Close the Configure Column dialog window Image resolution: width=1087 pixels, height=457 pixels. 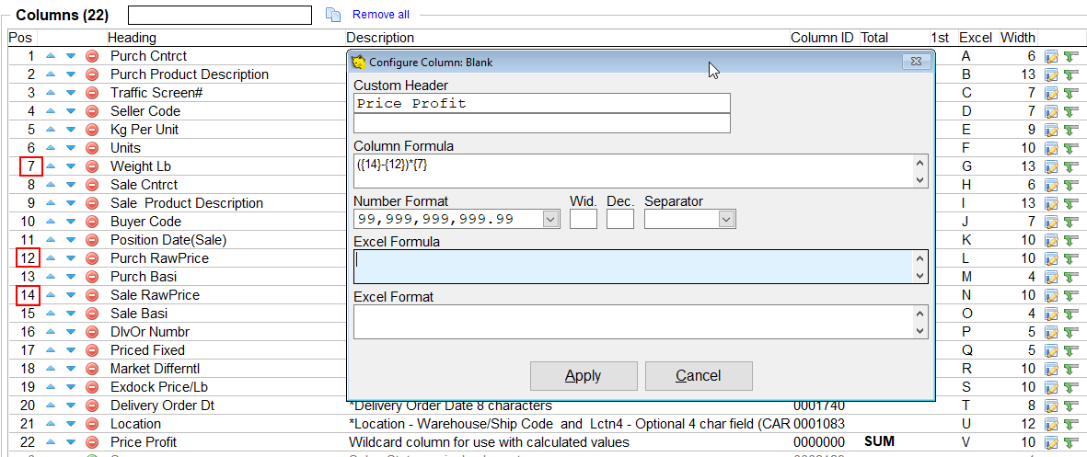click(916, 61)
